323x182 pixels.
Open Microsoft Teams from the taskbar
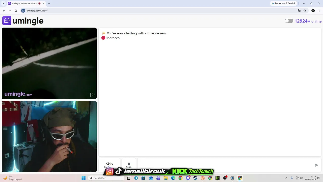click(158, 178)
